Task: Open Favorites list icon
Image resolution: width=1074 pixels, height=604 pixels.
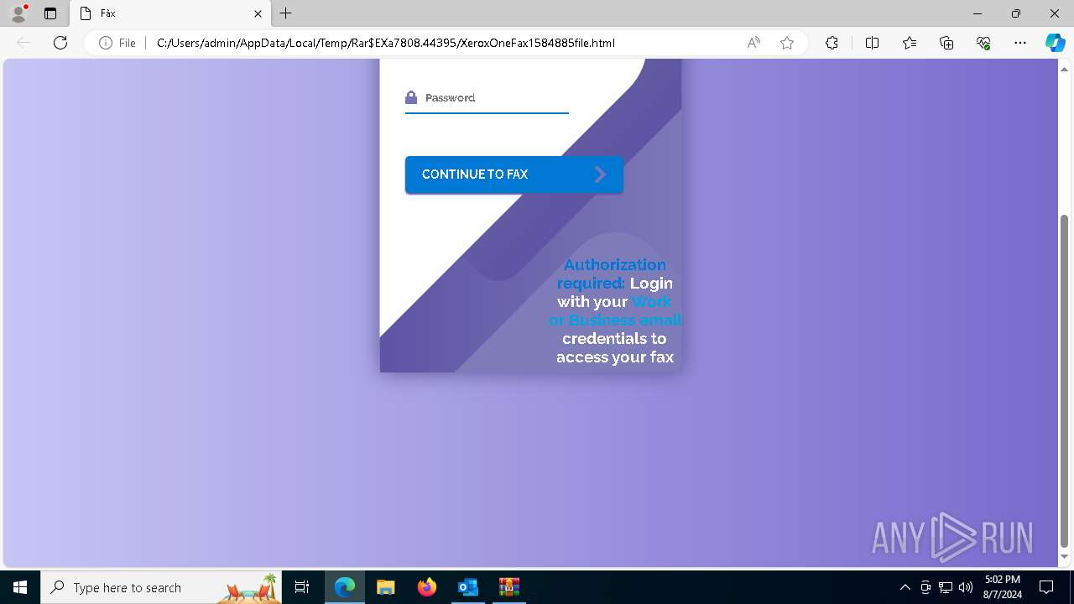Action: 910,43
